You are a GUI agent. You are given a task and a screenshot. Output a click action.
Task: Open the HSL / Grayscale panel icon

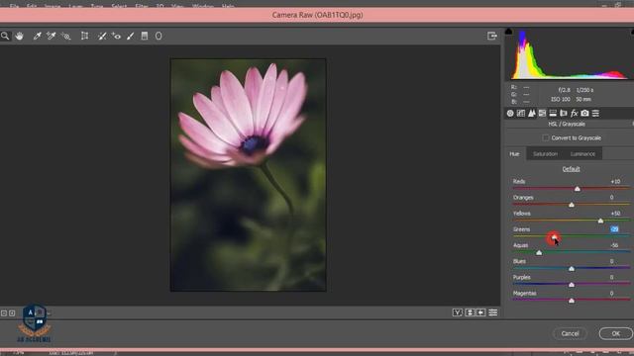tap(542, 114)
